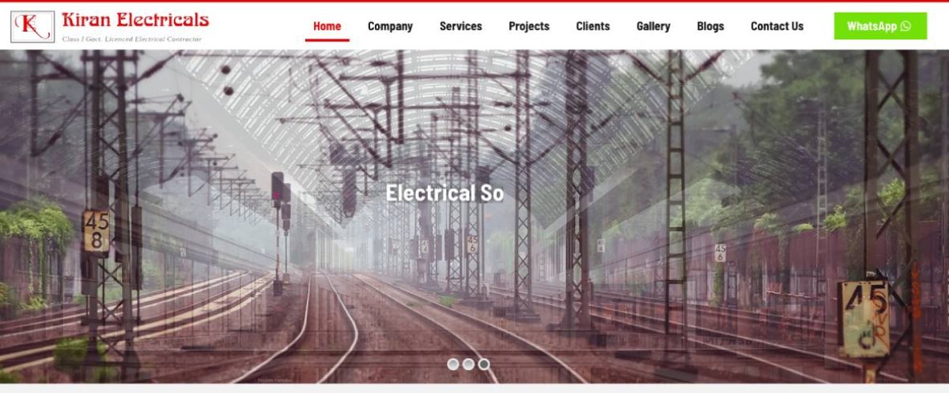Click the WhatsApp icon inside the green button
This screenshot has height=393, width=949.
click(906, 26)
